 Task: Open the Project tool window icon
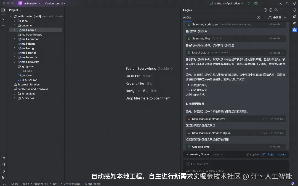pos(3,10)
